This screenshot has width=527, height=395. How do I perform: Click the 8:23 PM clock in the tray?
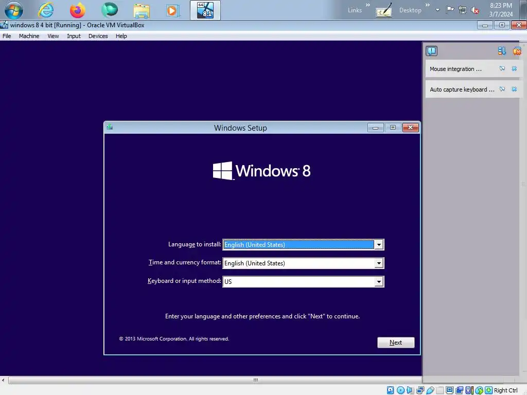point(501,5)
